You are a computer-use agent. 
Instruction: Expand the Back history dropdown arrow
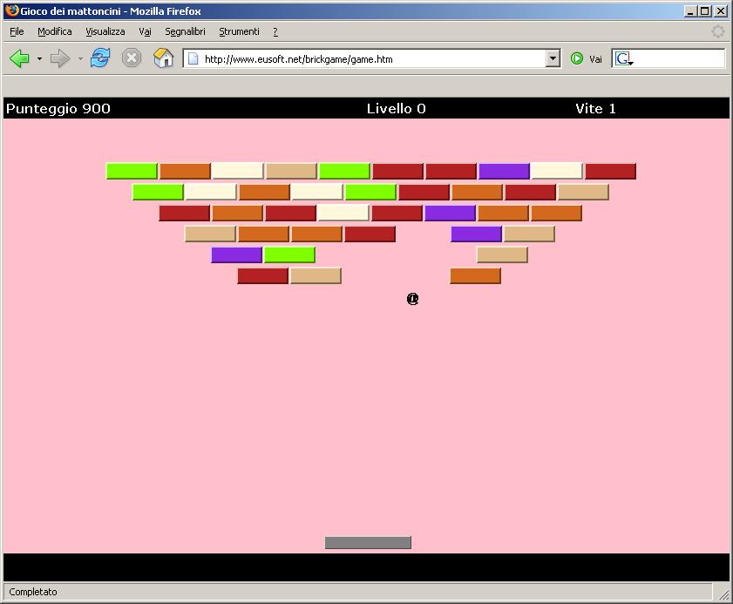tap(39, 59)
